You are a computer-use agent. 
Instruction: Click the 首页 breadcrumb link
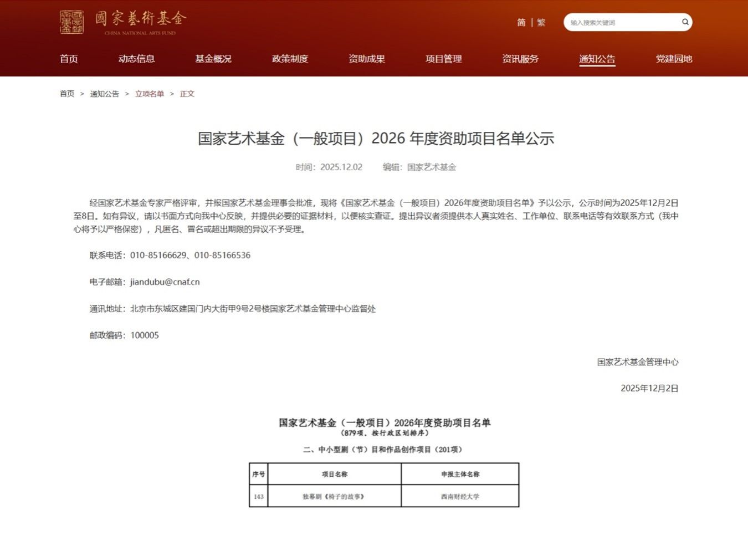click(67, 94)
